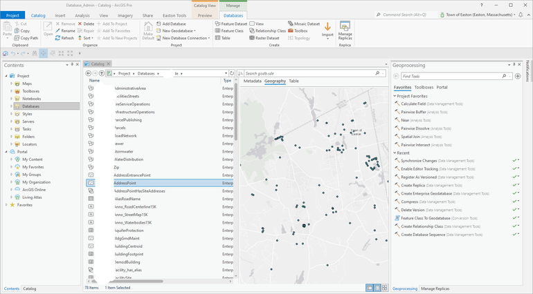Image resolution: width=533 pixels, height=294 pixels.
Task: Click the Mosaic Dataset icon
Action: click(290, 23)
